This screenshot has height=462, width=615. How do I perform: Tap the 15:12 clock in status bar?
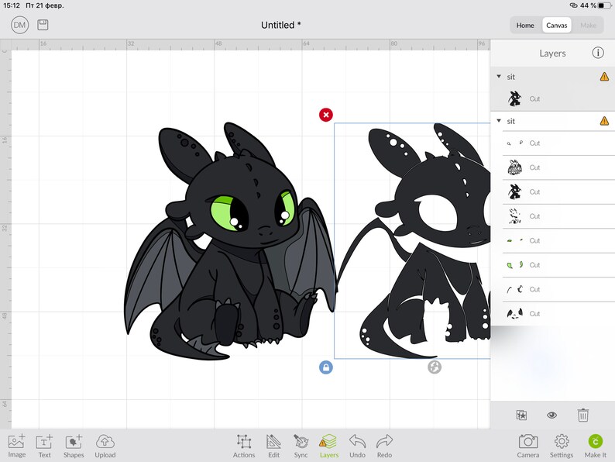point(12,5)
